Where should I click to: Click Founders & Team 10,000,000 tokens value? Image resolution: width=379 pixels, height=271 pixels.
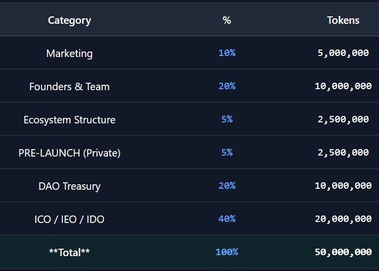[x=343, y=86]
